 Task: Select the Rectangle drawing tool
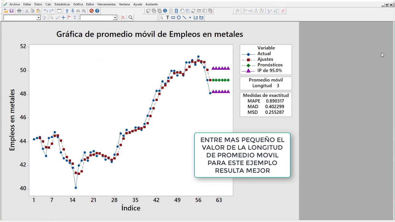[x=173, y=18]
